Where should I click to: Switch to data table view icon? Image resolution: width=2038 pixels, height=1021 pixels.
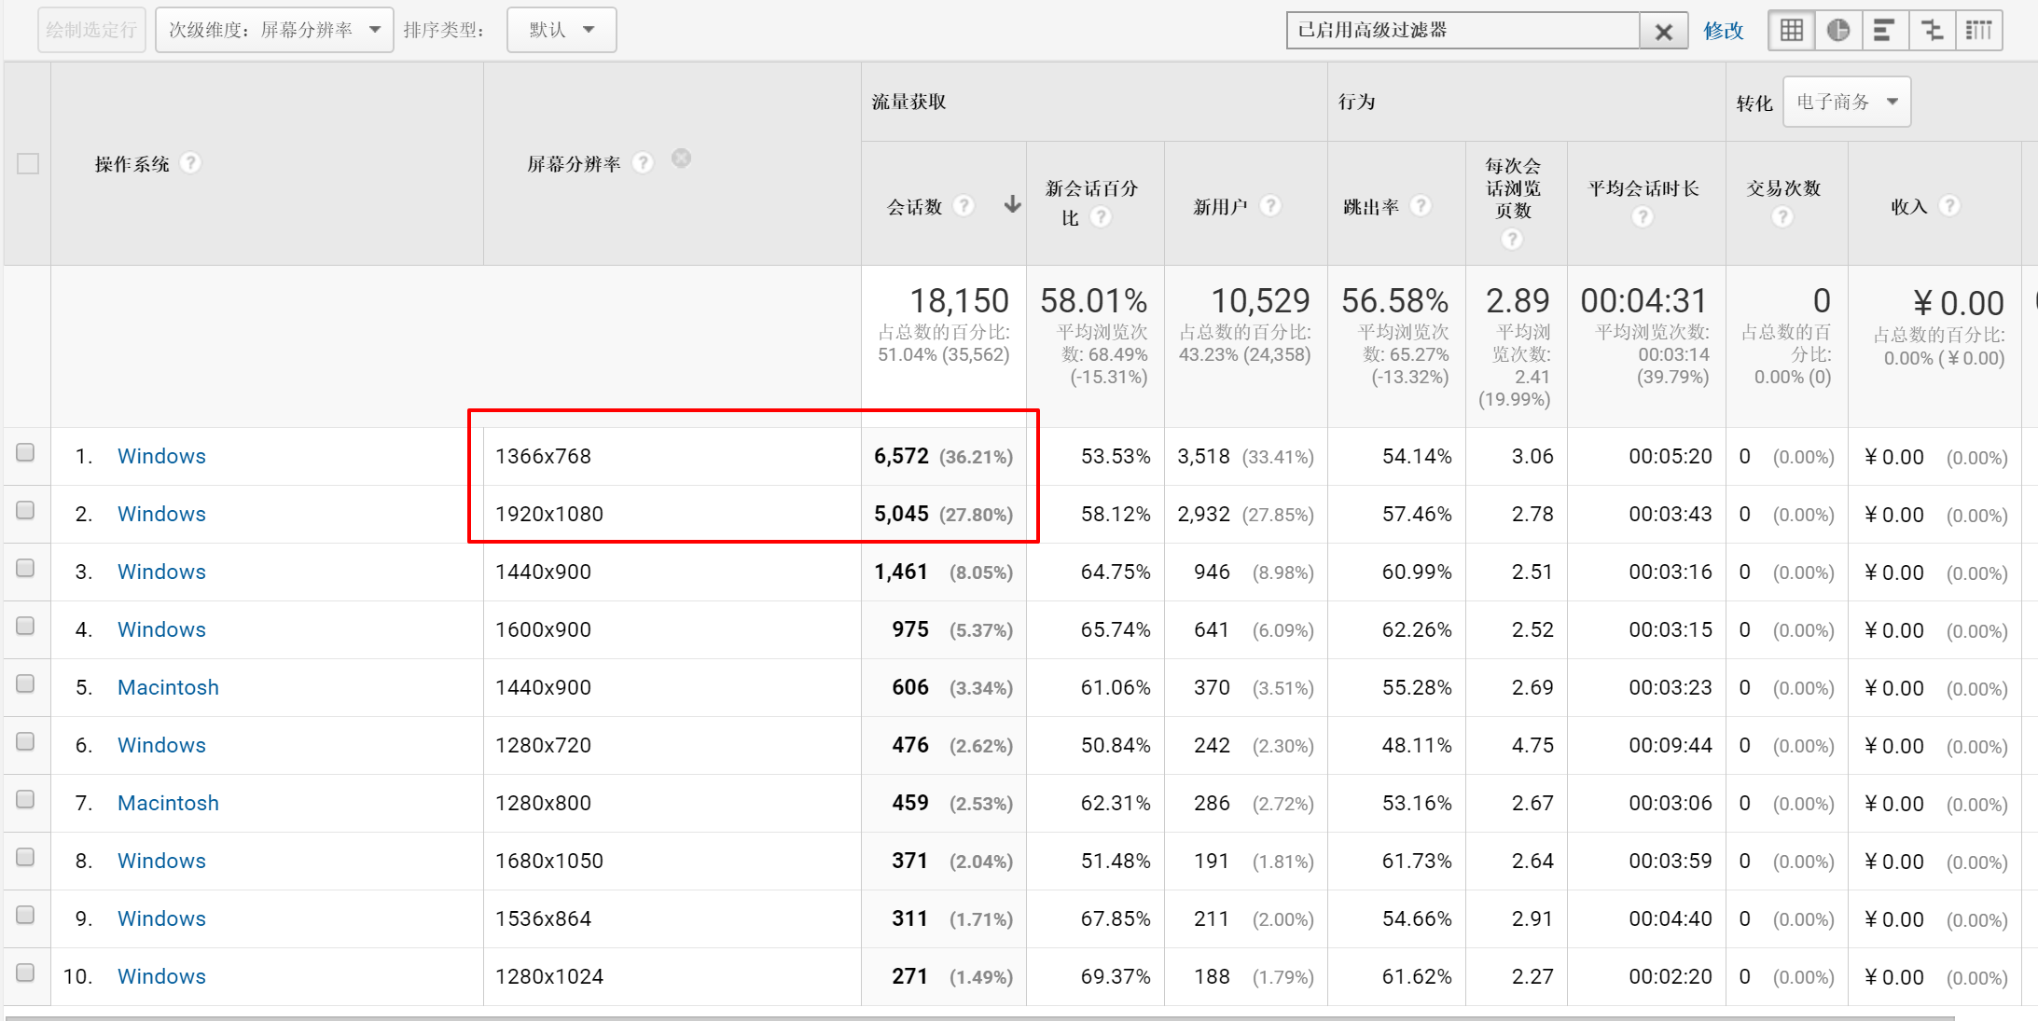pyautogui.click(x=1792, y=31)
